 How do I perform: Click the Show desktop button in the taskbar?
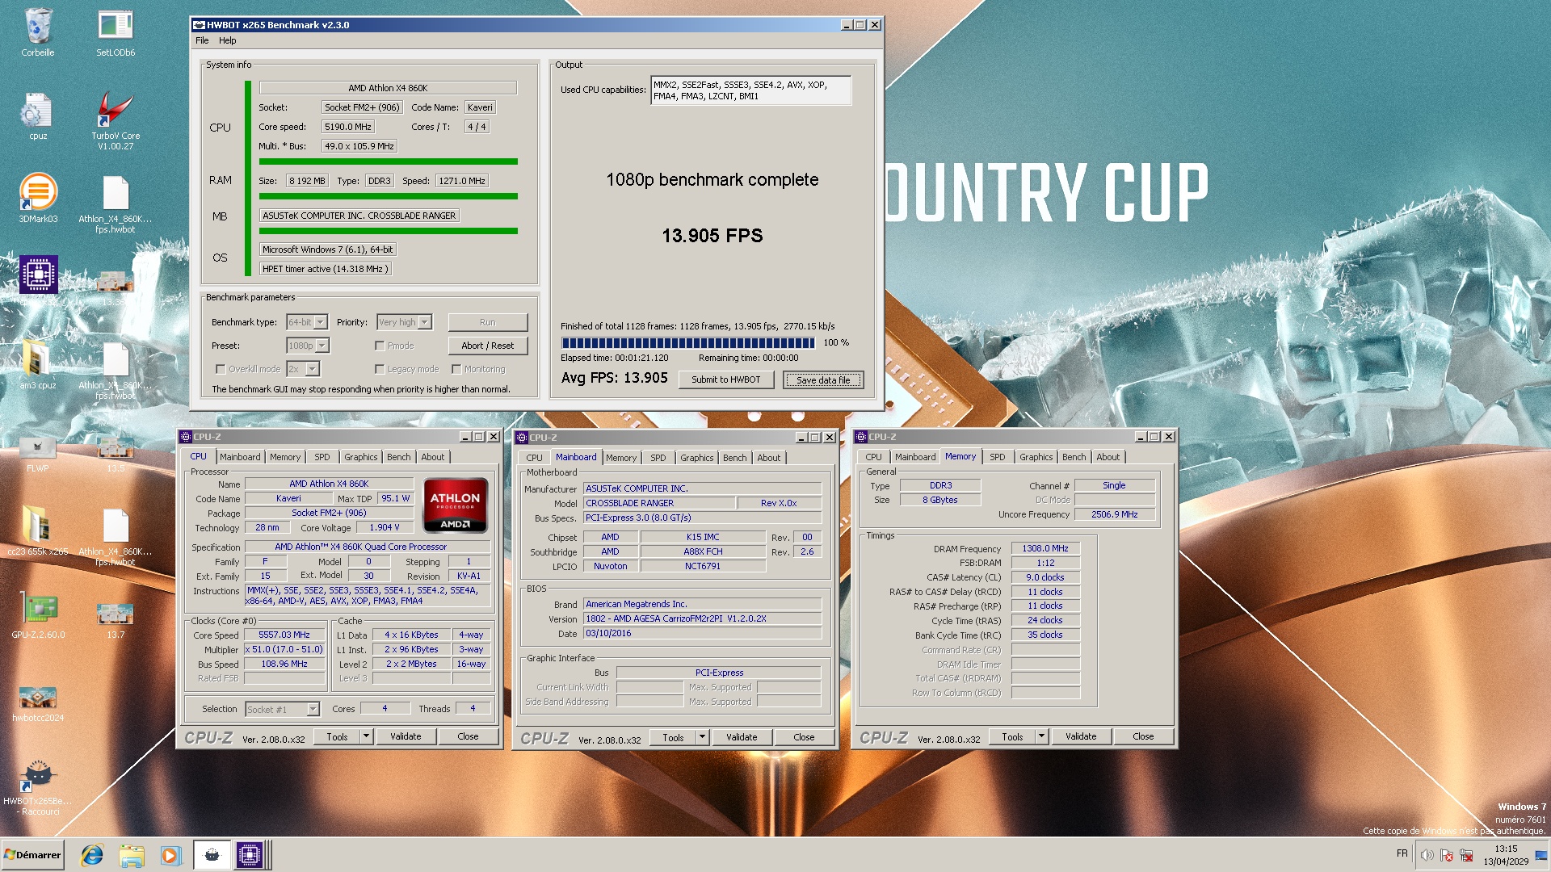click(x=1540, y=855)
